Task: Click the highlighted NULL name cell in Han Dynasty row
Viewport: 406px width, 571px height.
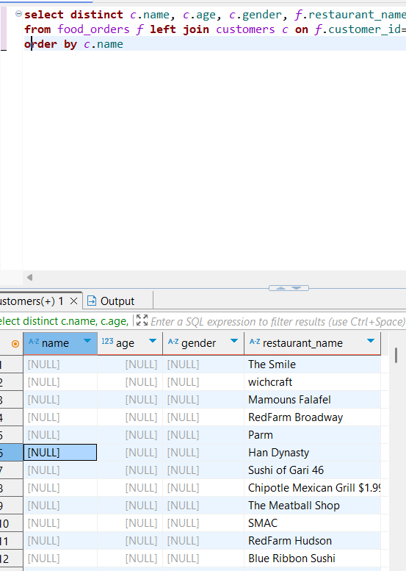Action: 60,453
